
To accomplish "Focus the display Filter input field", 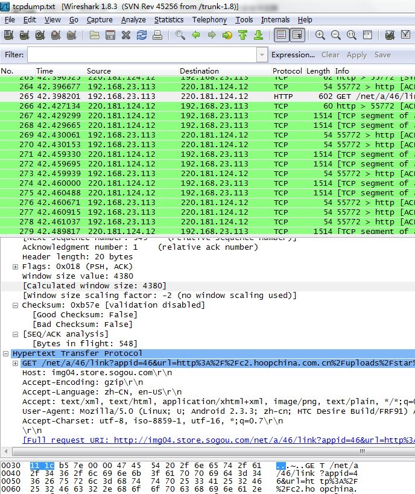I will tap(142, 55).
